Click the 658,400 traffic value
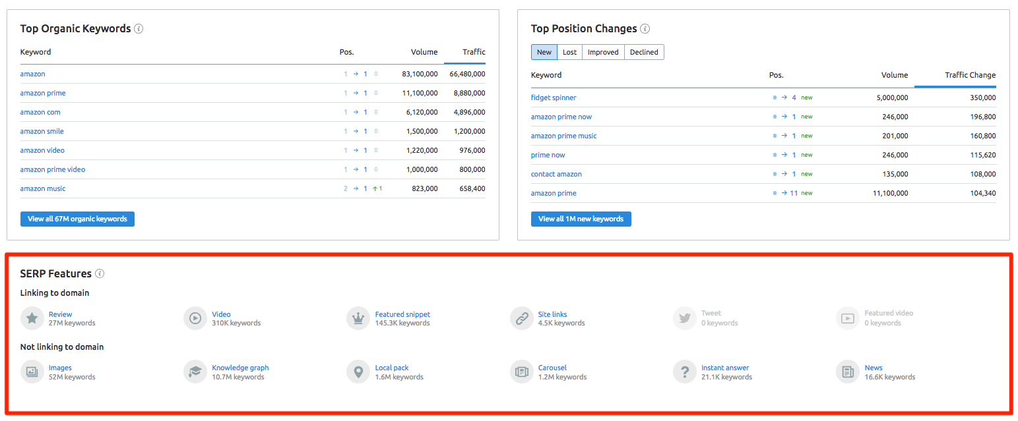Screen dimensions: 1018x421 coord(472,188)
